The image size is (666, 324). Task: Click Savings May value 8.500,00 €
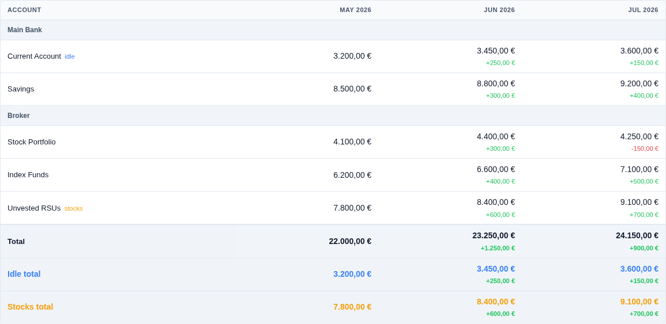pyautogui.click(x=352, y=89)
